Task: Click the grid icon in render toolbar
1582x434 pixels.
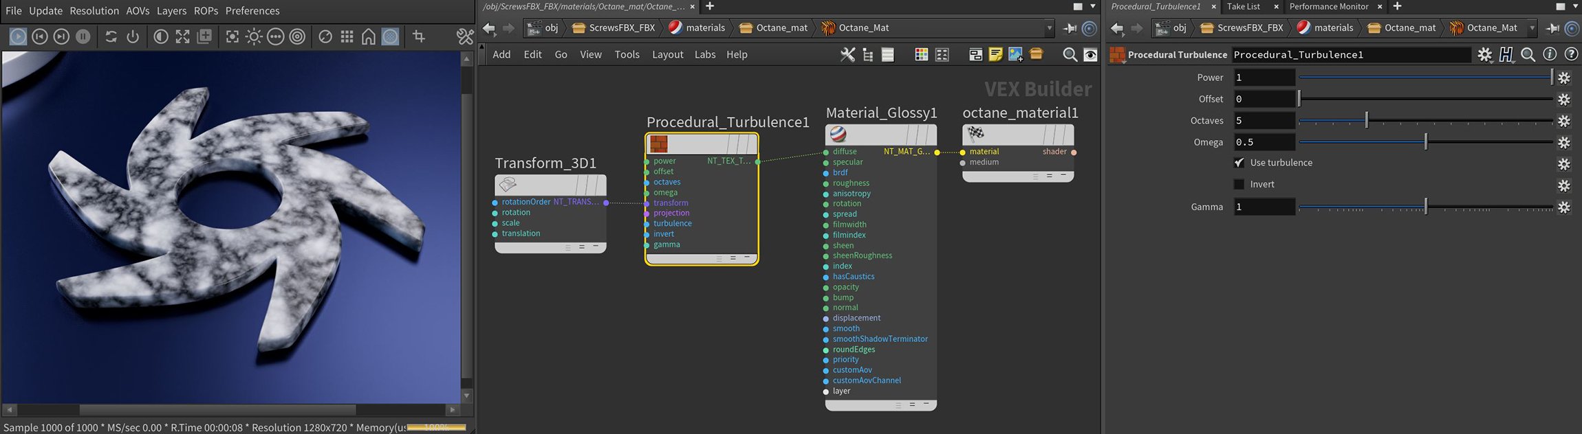Action: point(347,36)
